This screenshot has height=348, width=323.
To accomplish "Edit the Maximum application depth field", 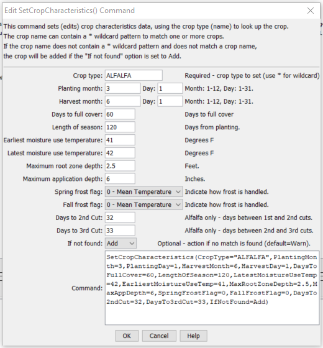I will click(x=120, y=178).
